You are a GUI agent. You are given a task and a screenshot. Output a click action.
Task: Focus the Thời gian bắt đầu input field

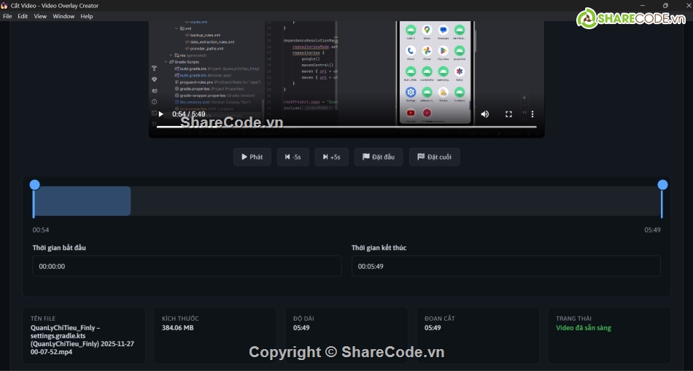point(187,266)
